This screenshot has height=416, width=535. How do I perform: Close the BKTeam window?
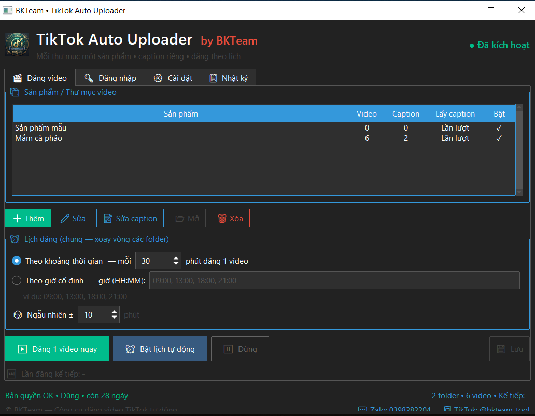click(x=522, y=10)
